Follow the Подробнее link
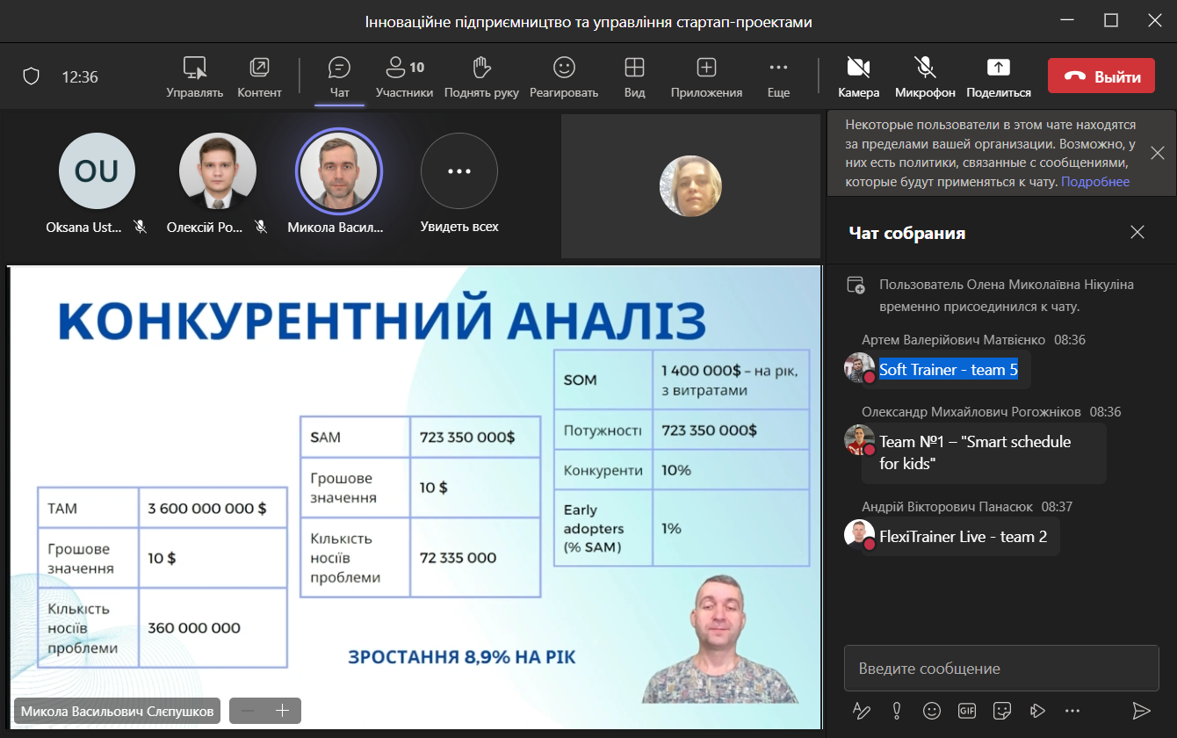 [x=1095, y=182]
